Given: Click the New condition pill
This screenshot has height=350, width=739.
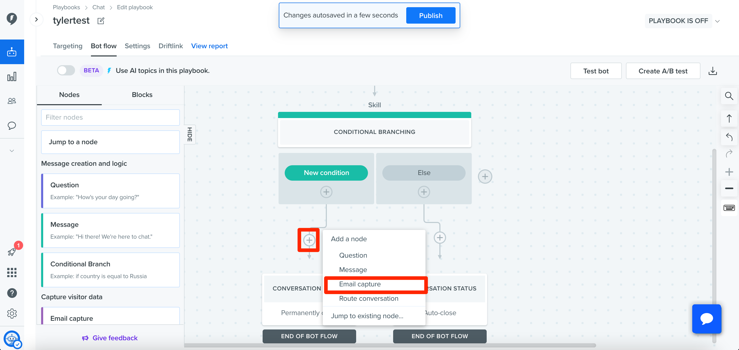Looking at the screenshot, I should [326, 173].
